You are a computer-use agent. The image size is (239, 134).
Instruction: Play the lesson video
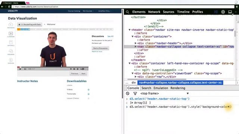20,69
